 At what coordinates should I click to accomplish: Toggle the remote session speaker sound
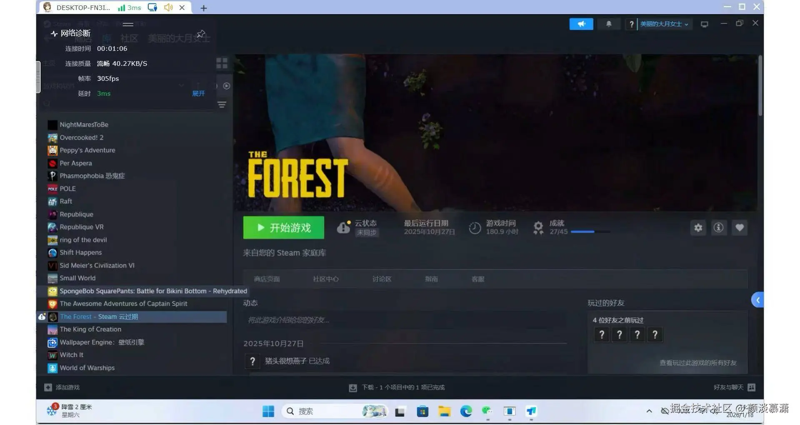(168, 7)
